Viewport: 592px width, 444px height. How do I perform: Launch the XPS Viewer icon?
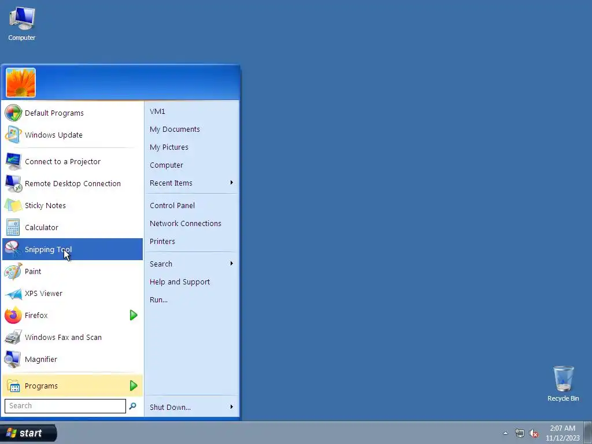13,293
